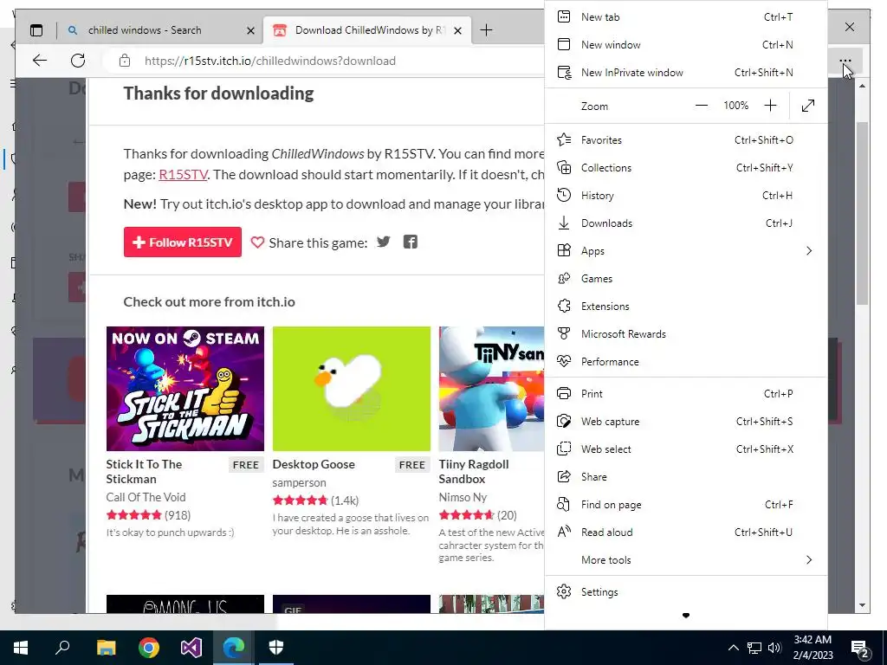Open Tiiny Ragdoll Sandbox thumbnail

click(492, 389)
